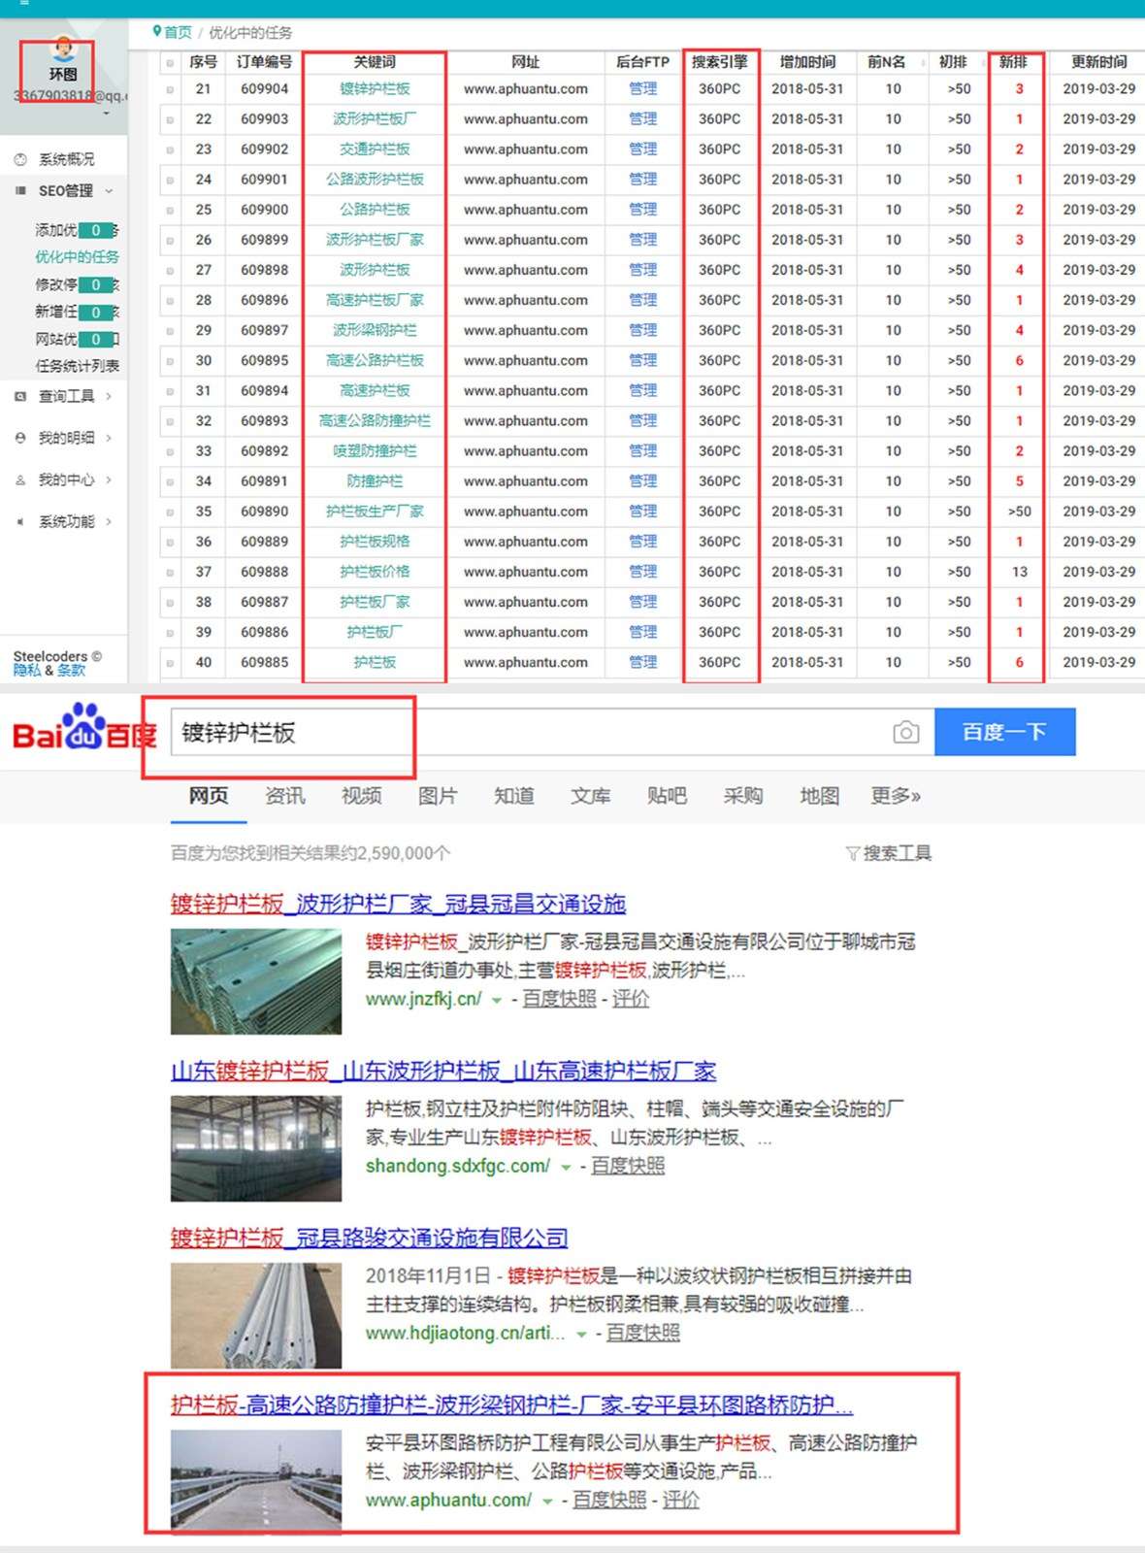This screenshot has width=1145, height=1553.
Task: Expand the 系统功能 submenu arrow
Action: [109, 521]
